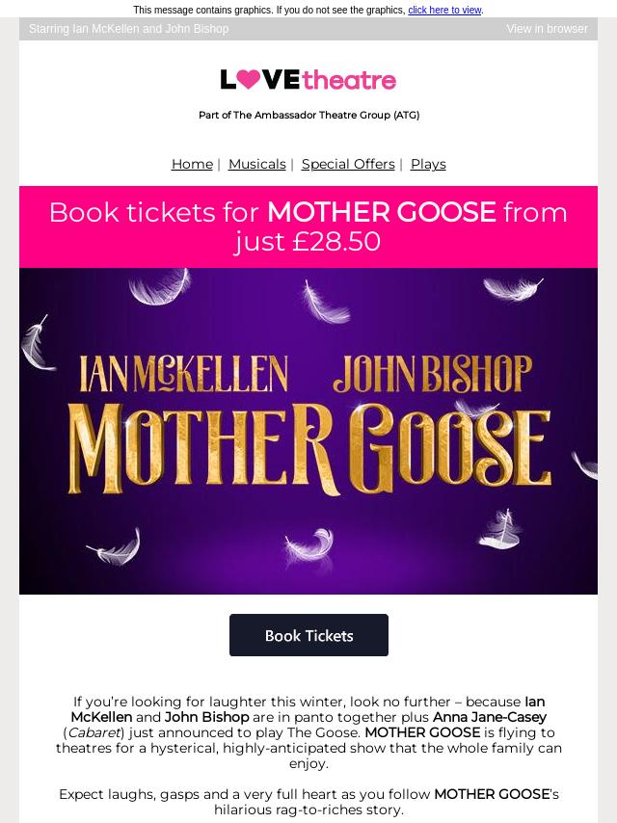Click the bold Anna Jane-Casey text
Viewport: 617px width, 823px height.
490,717
